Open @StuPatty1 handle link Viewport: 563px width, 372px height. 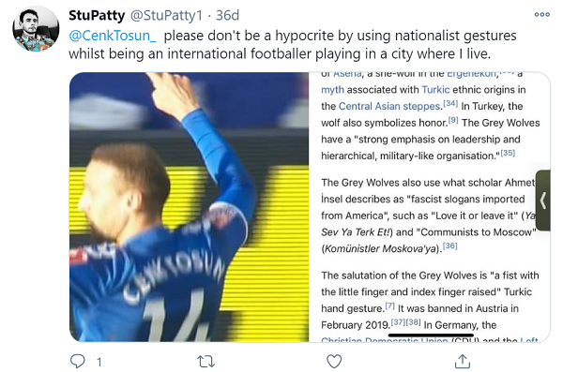(166, 15)
